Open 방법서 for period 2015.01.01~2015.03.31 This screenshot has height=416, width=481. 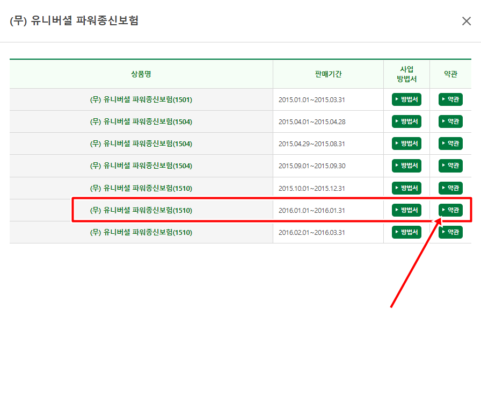pos(406,99)
